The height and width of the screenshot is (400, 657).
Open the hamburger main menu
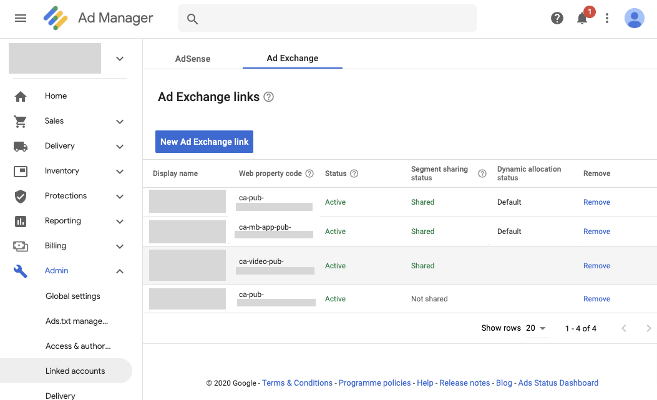point(21,18)
